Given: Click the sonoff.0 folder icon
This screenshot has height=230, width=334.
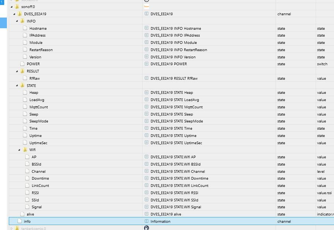Looking at the screenshot, I should (17, 6).
